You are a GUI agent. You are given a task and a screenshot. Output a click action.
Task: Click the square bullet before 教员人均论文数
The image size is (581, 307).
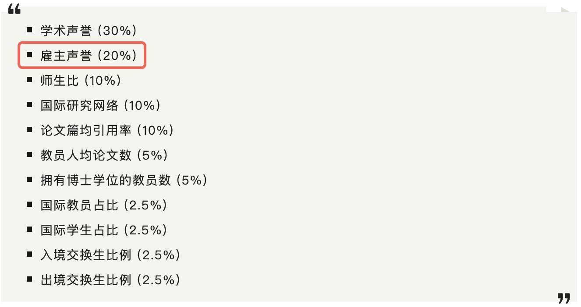click(x=29, y=155)
